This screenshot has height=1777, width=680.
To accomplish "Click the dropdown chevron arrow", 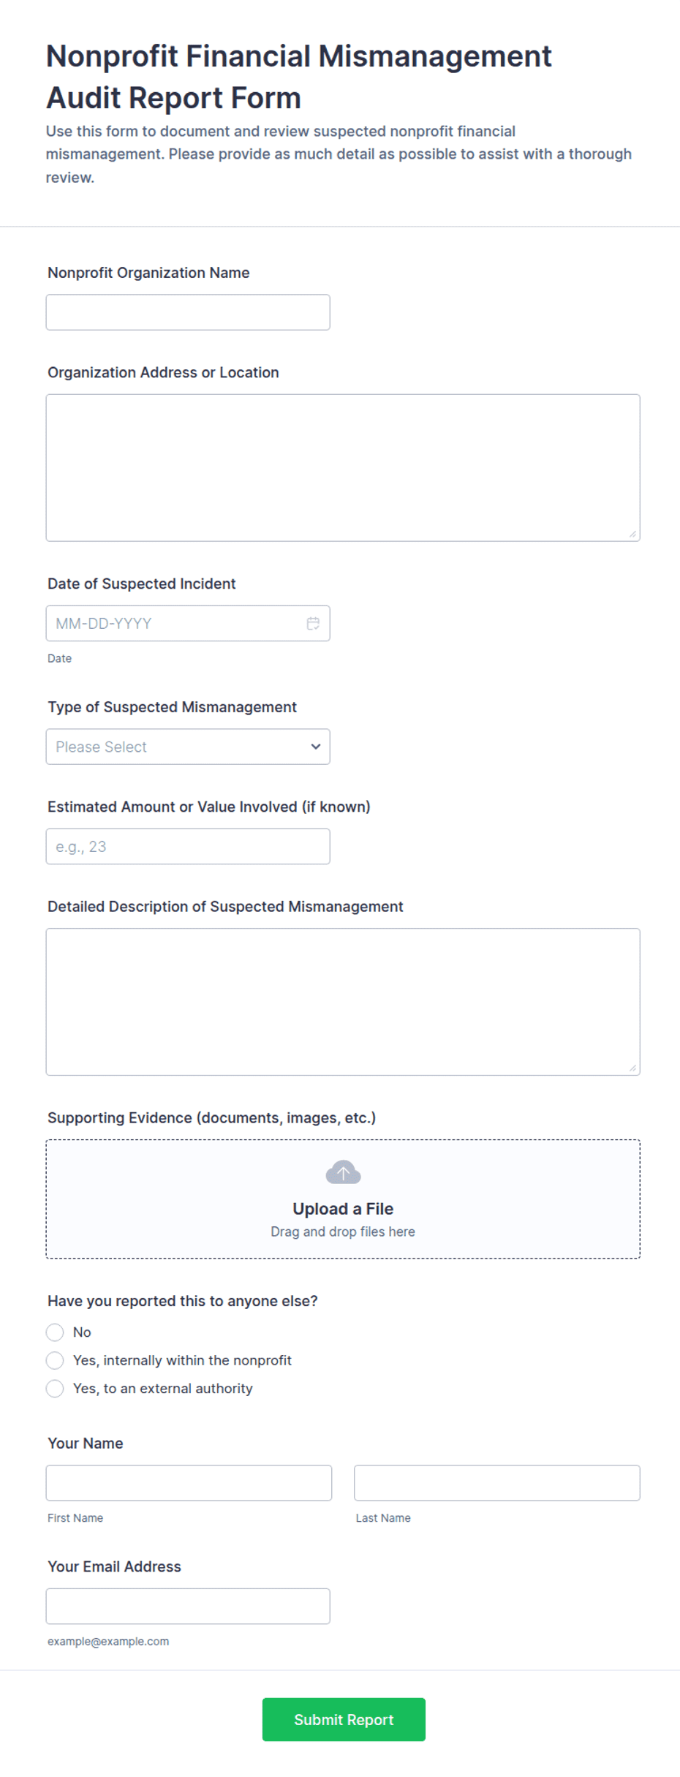I will (x=316, y=747).
